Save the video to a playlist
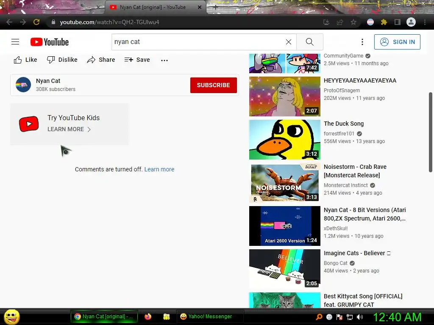Screen dimensions: 434x325 (137, 60)
